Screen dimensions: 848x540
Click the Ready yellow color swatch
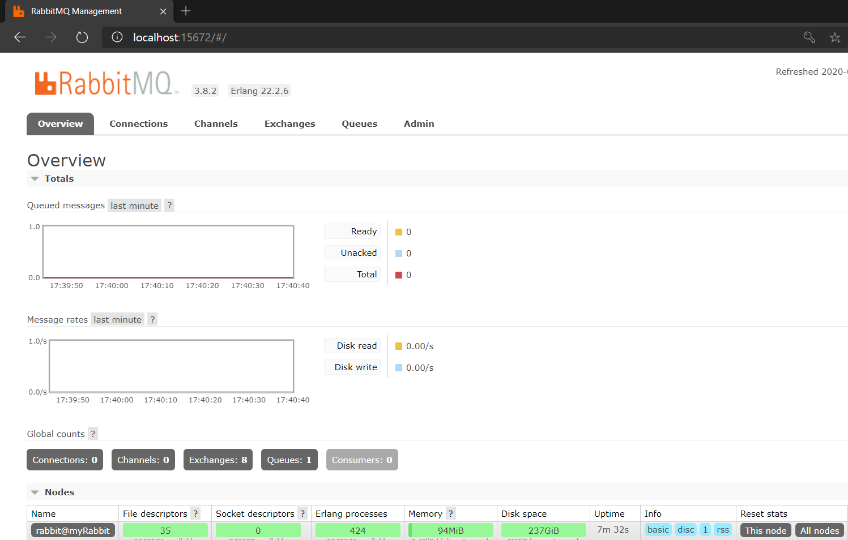pos(399,232)
